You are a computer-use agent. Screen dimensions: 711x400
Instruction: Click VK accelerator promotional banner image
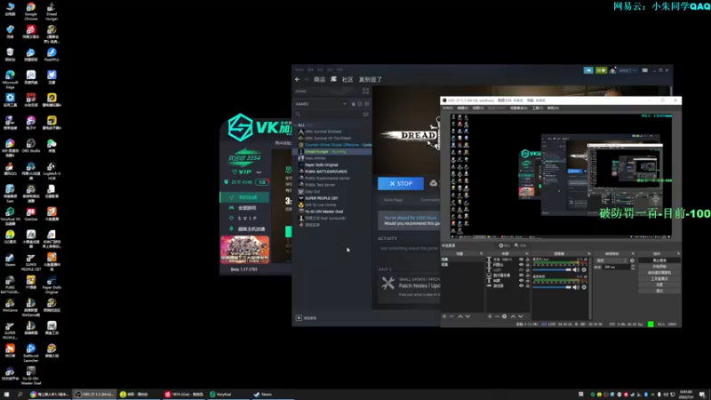[245, 250]
